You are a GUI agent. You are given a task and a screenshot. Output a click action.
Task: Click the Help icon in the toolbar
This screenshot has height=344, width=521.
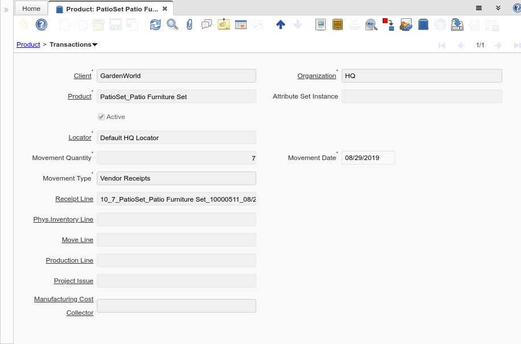tap(41, 24)
